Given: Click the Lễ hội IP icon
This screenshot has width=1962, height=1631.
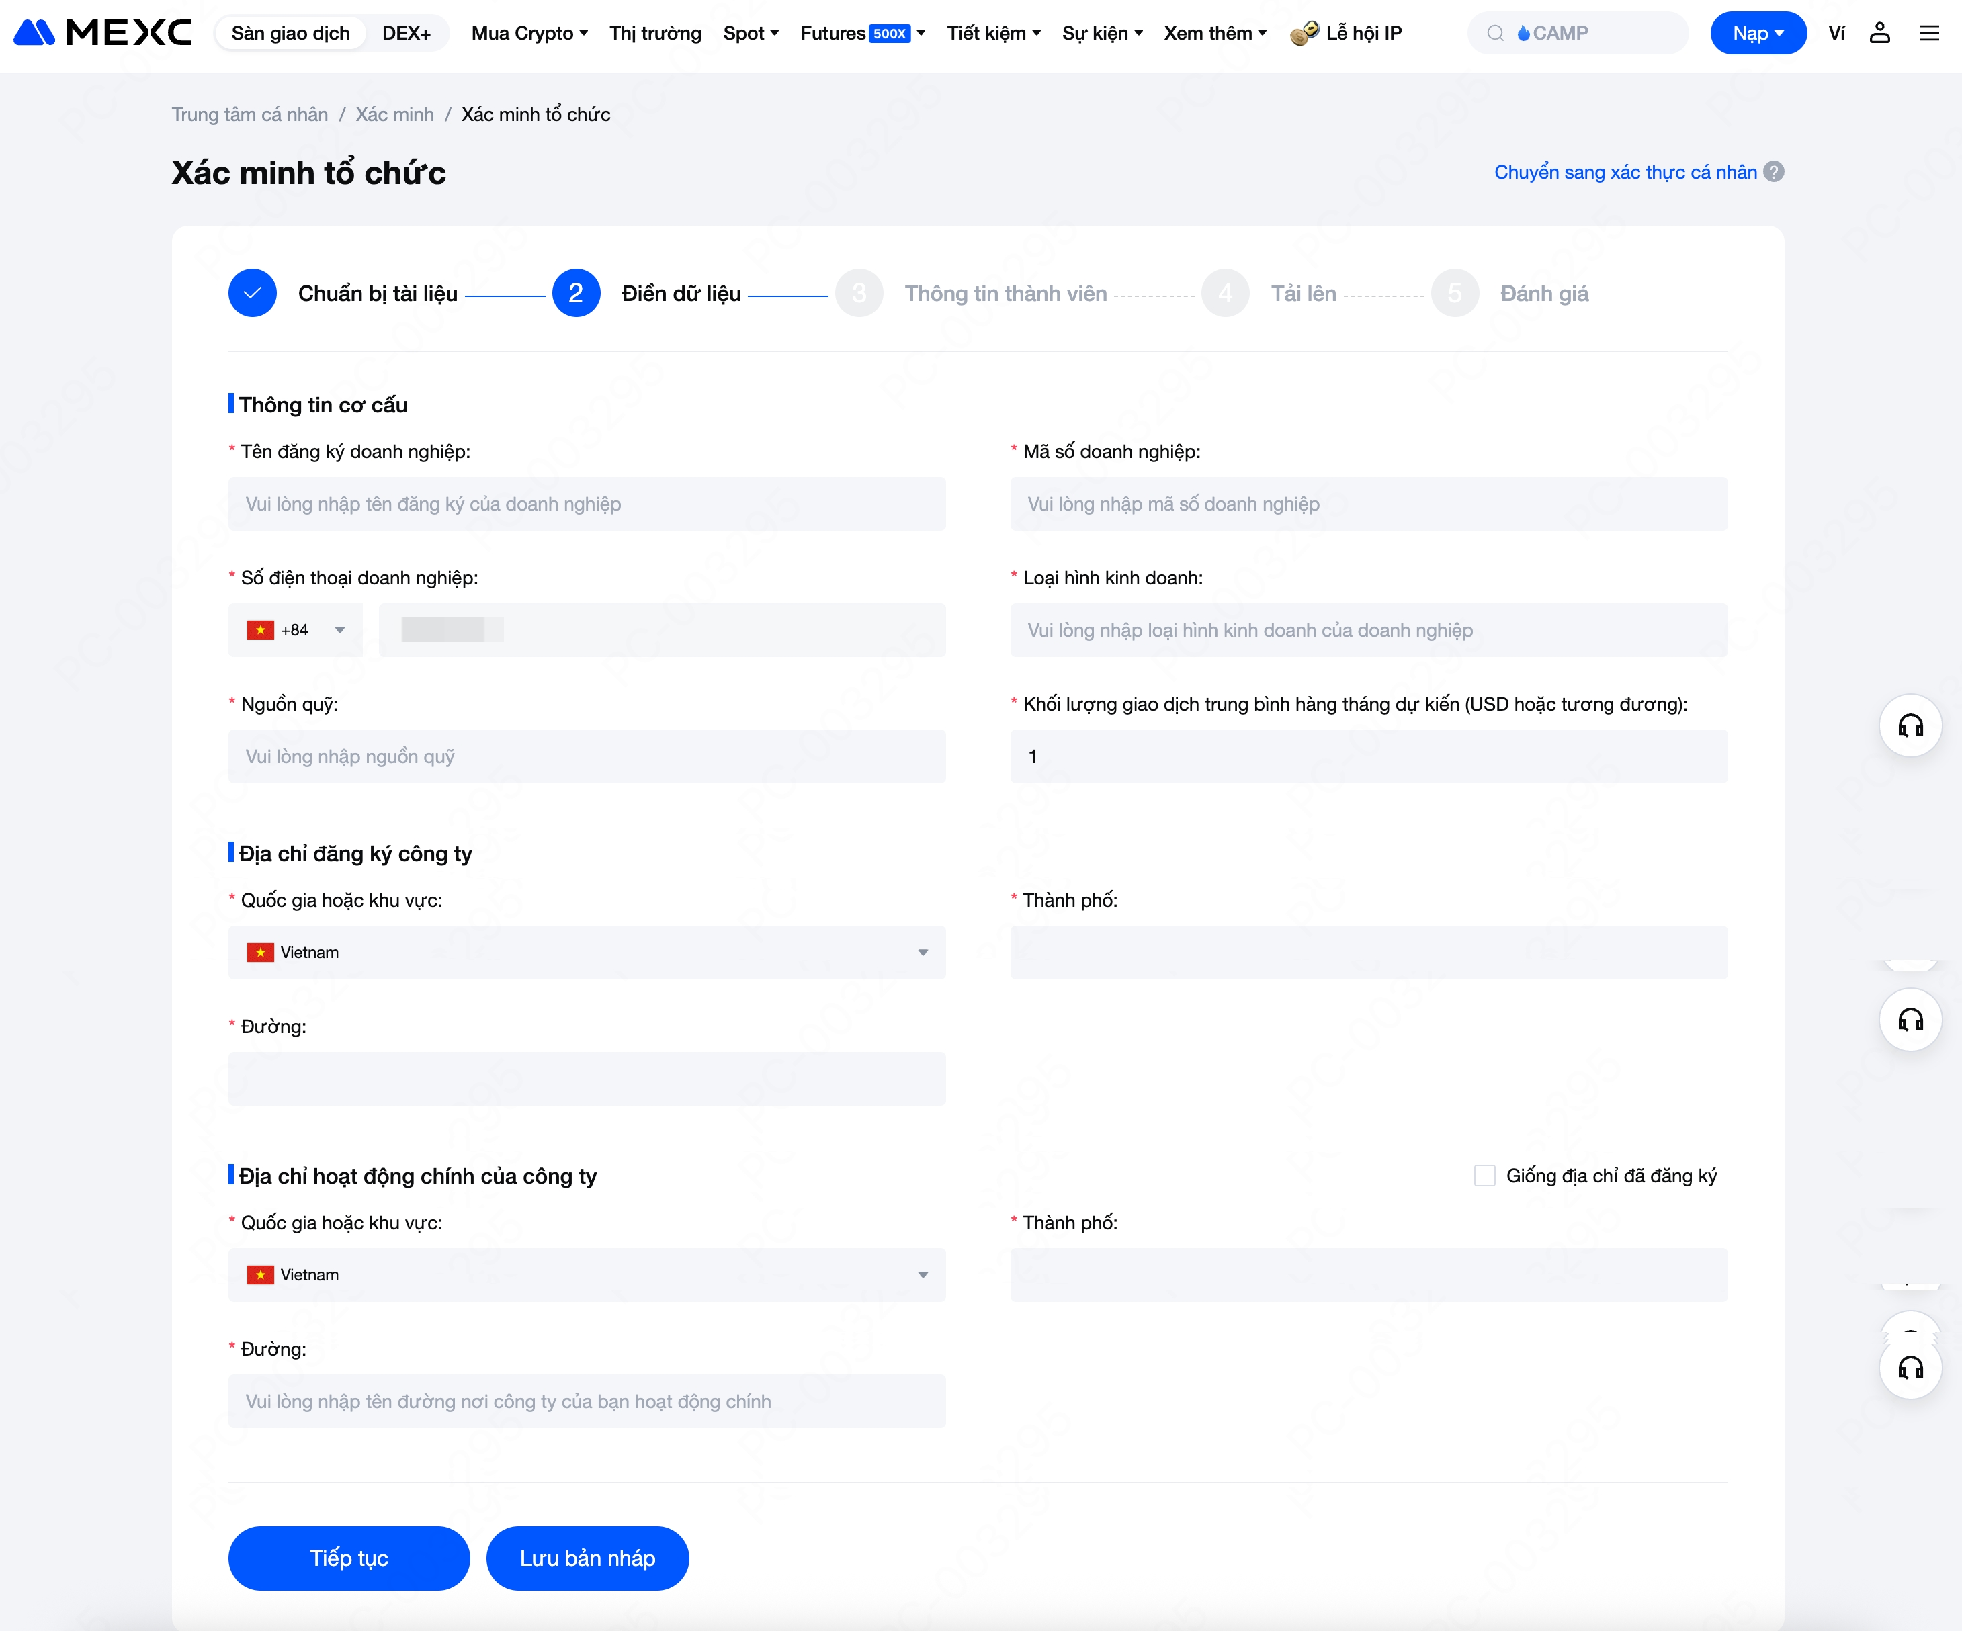Looking at the screenshot, I should pyautogui.click(x=1304, y=33).
